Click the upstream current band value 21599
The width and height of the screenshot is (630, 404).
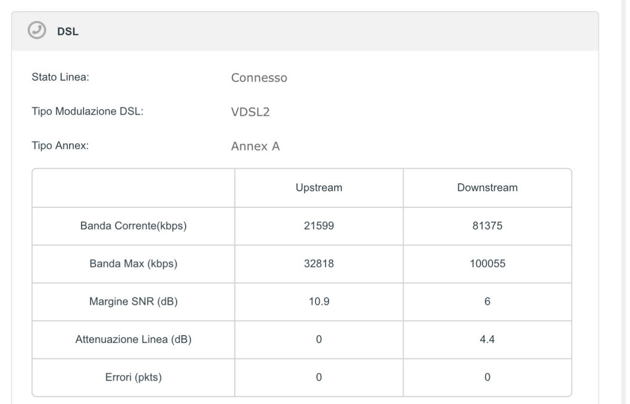[x=319, y=225]
